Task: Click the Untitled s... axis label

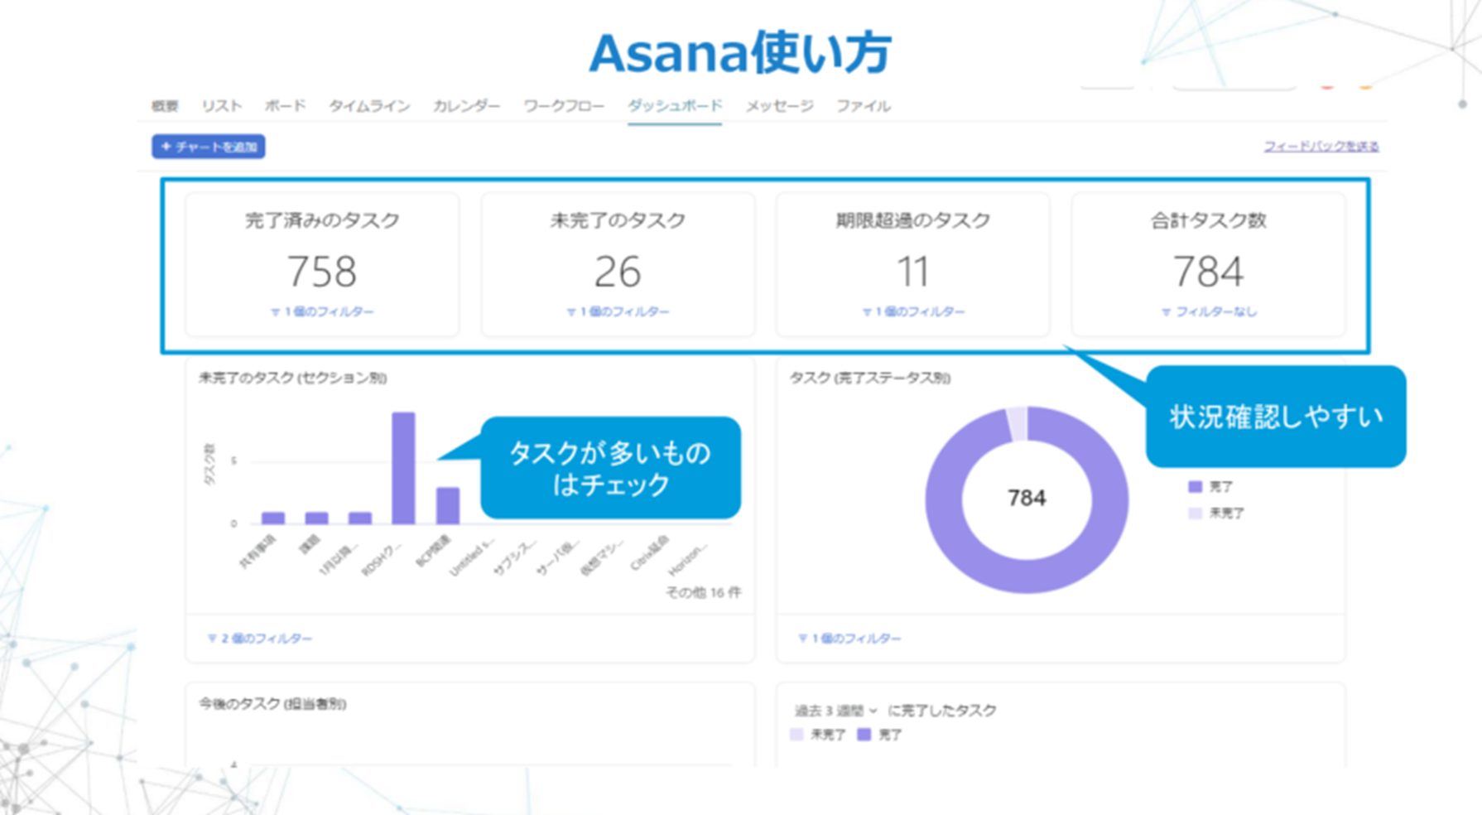Action: 473,556
